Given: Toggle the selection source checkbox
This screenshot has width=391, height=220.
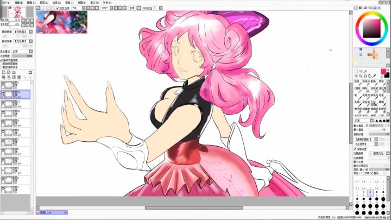Looking at the screenshot, I should (2, 67).
